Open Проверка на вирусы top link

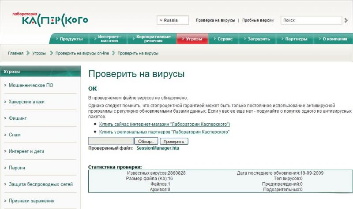click(215, 20)
